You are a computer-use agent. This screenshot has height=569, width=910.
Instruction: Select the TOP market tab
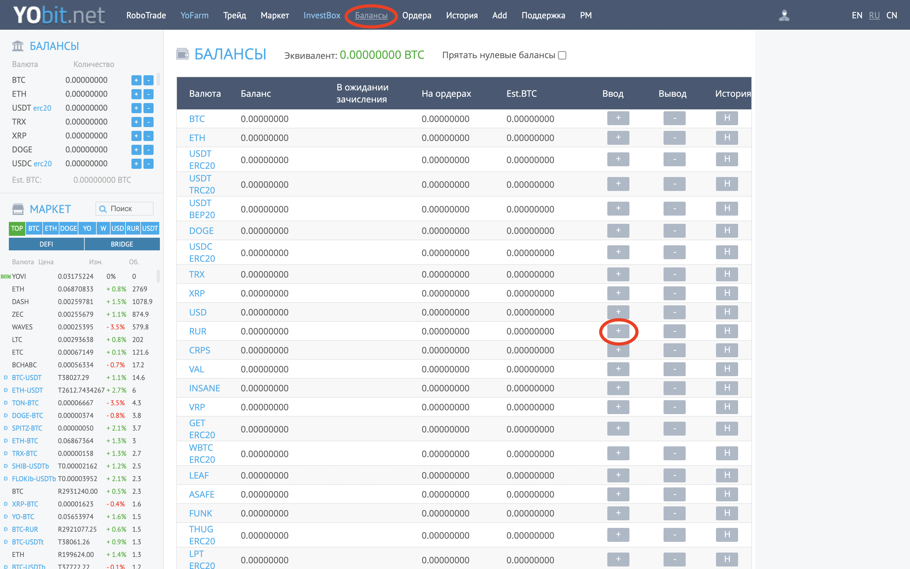[17, 229]
